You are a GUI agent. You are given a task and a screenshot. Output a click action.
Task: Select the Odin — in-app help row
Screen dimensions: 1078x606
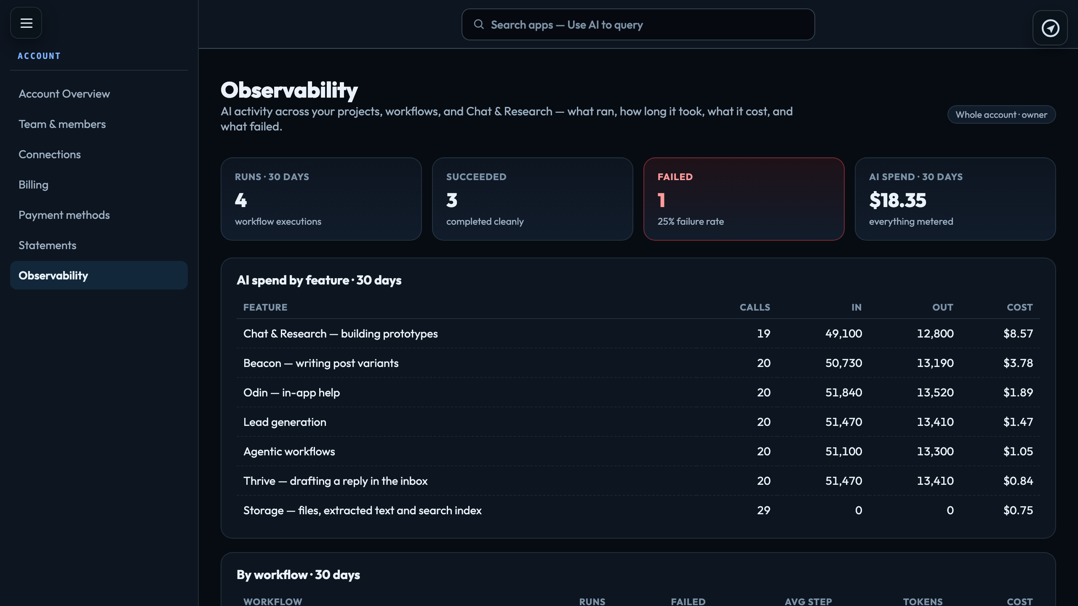638,392
